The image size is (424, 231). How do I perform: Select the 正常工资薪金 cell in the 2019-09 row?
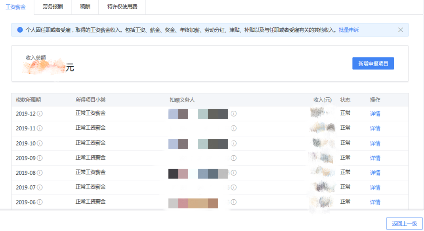point(90,158)
